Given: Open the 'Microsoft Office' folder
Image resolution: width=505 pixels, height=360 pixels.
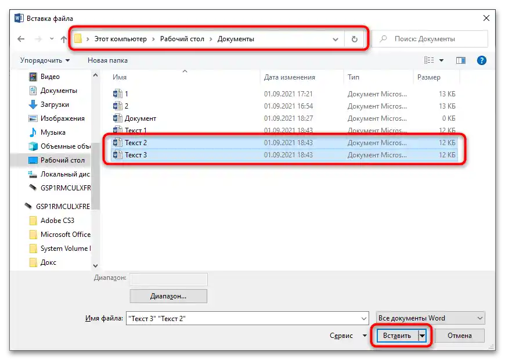Looking at the screenshot, I should click(60, 235).
